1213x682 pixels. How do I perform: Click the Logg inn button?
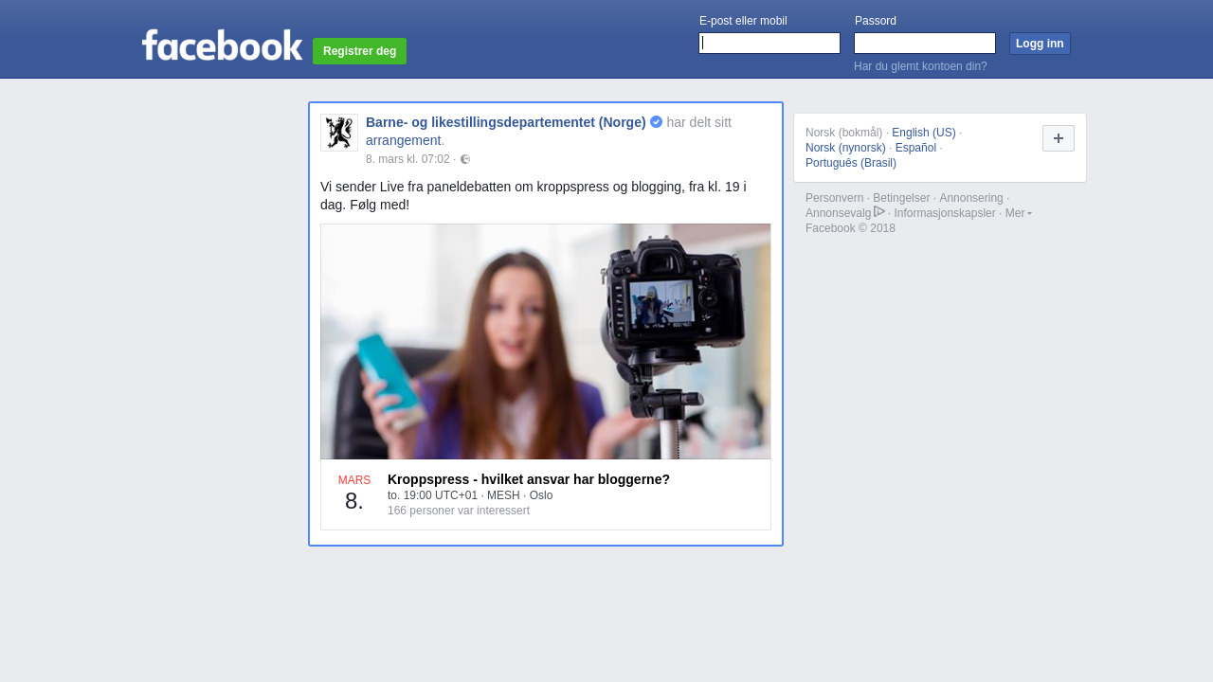coord(1040,44)
